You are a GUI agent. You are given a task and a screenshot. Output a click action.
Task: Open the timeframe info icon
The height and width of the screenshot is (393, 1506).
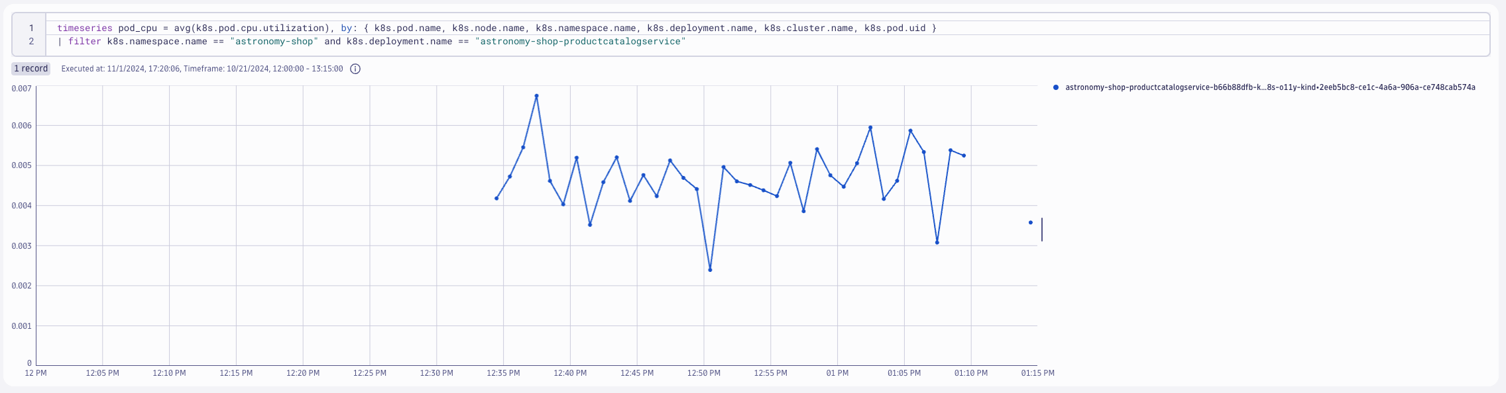point(355,69)
